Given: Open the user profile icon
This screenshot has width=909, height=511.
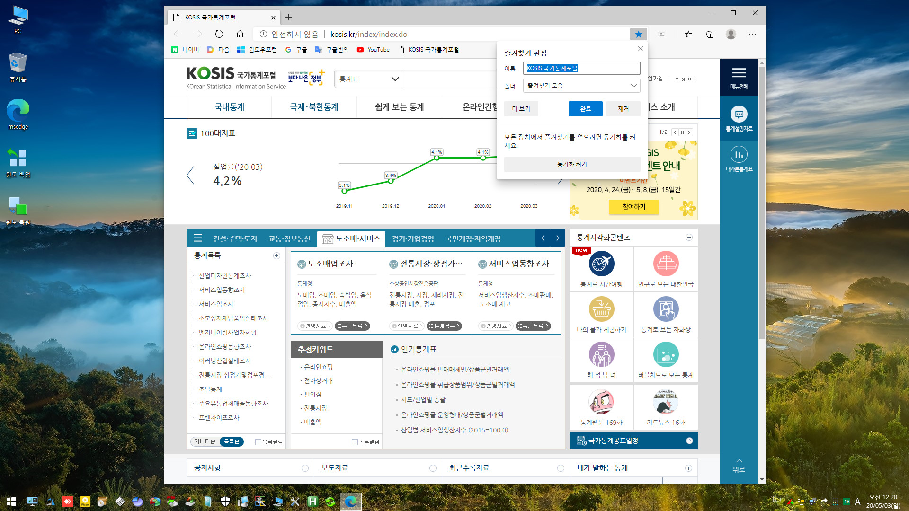Looking at the screenshot, I should pos(731,34).
